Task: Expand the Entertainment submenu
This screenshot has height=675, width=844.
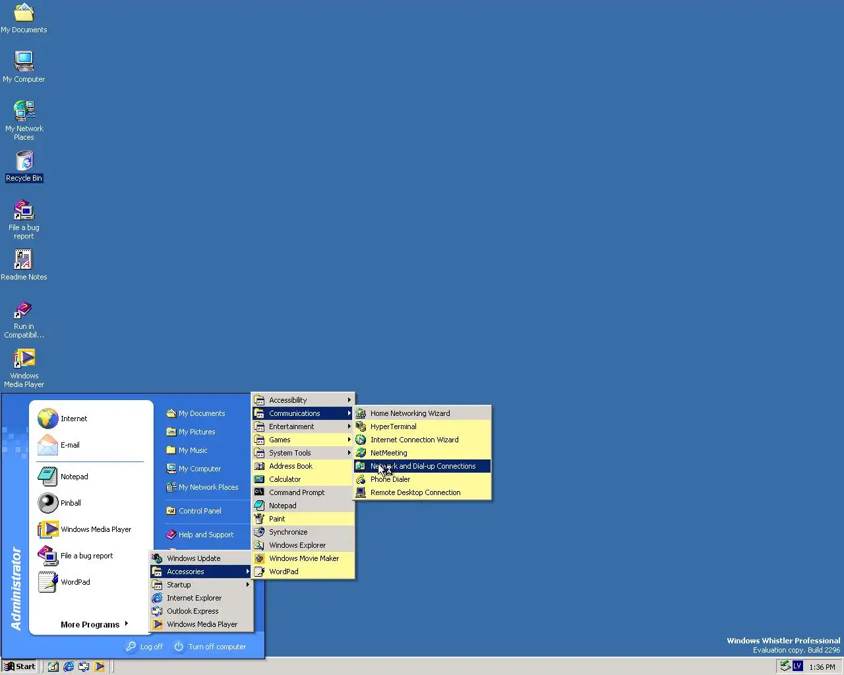Action: (303, 426)
